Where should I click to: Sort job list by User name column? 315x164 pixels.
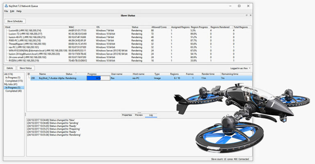click(116, 74)
